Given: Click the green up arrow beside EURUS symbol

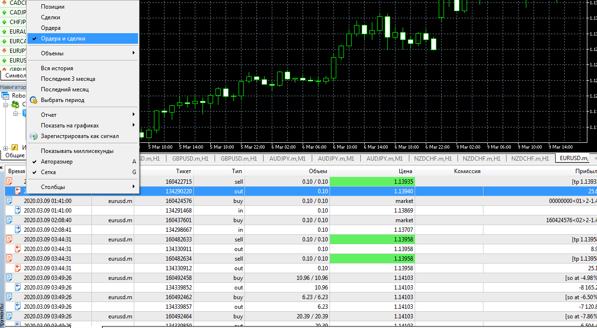Looking at the screenshot, I should point(4,61).
